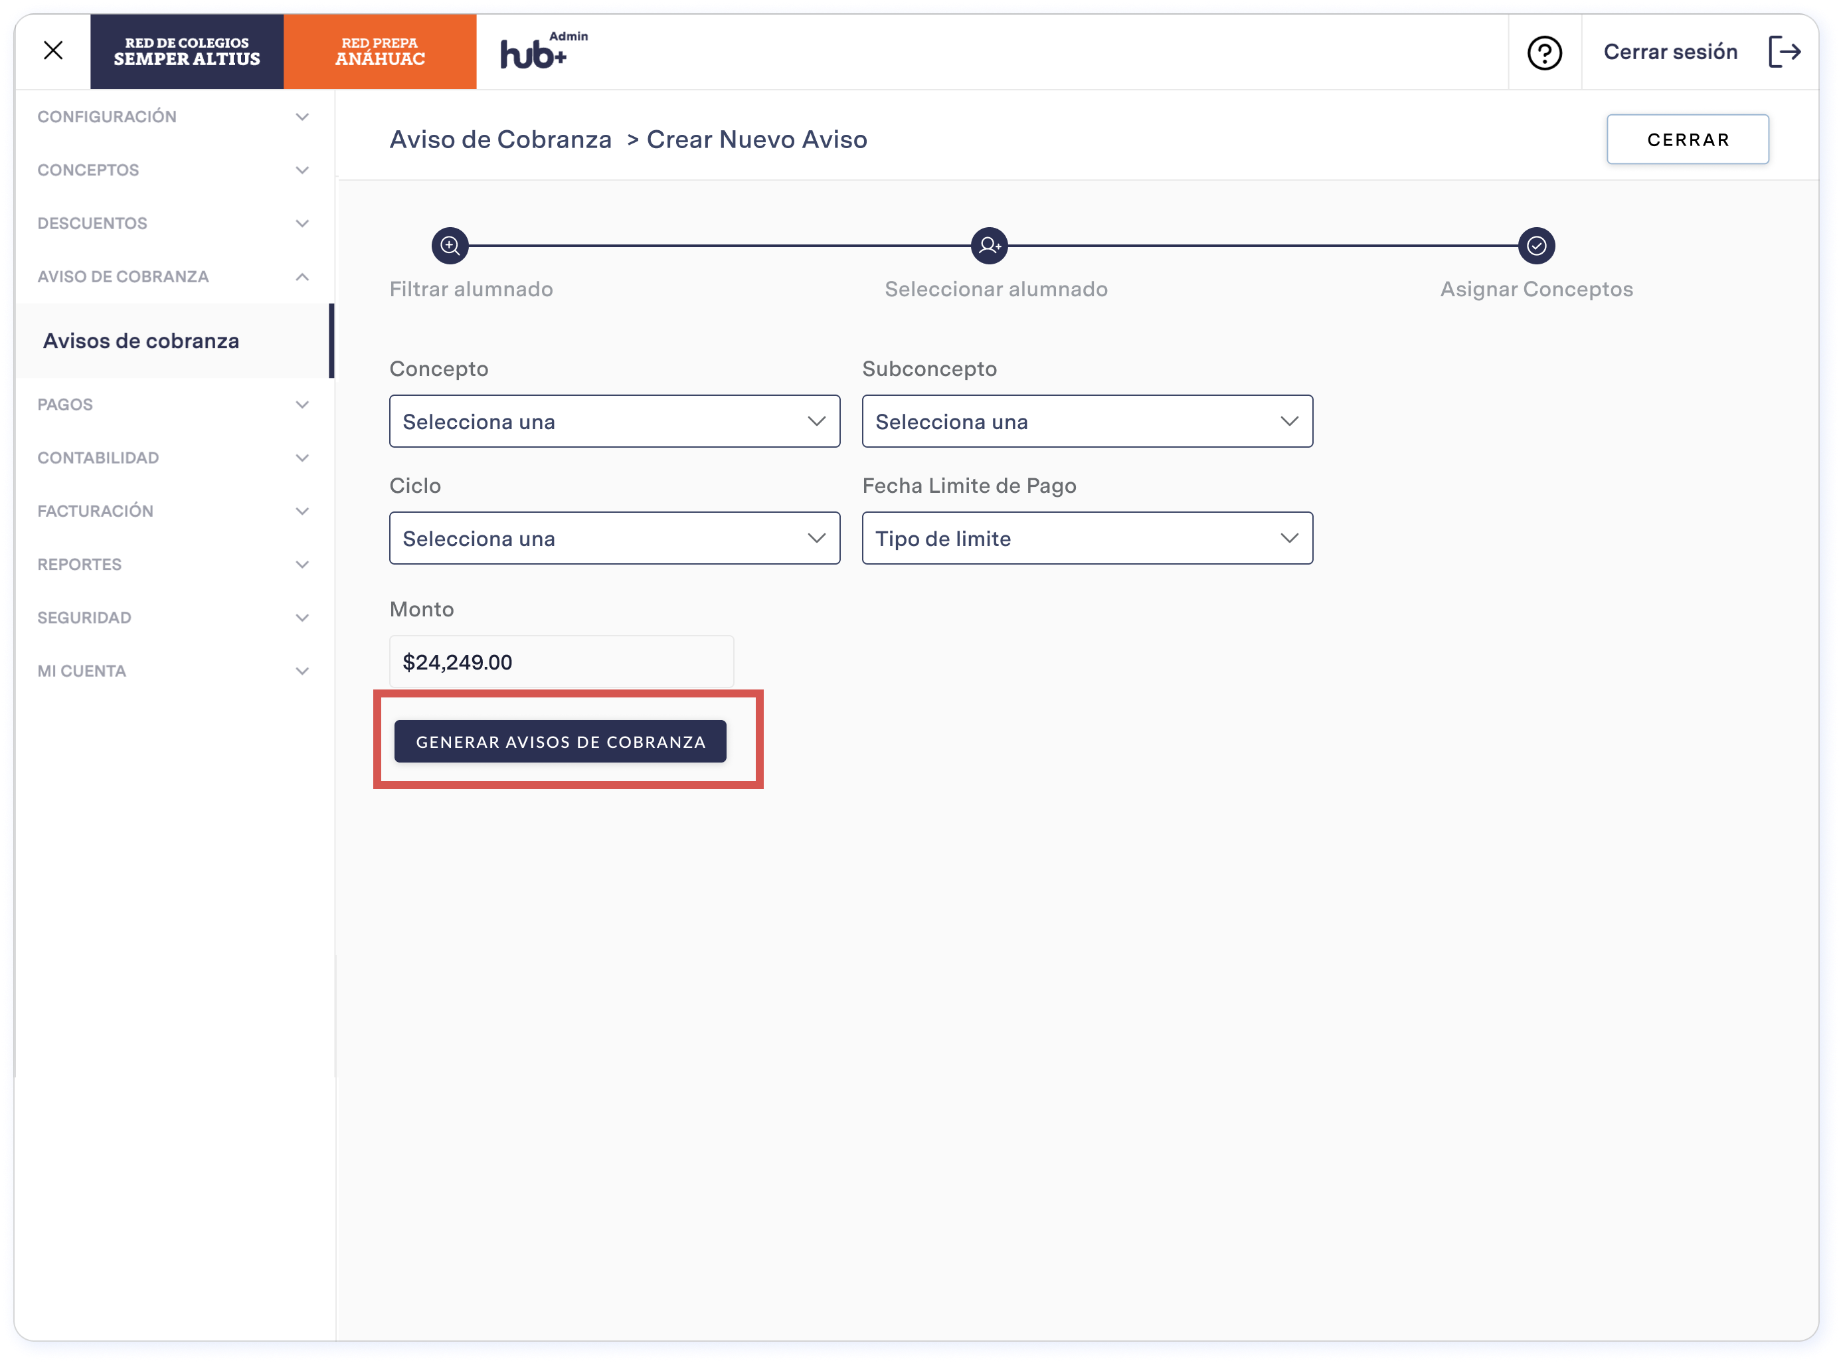Expand the Mi Cuenta menu section
This screenshot has height=1363, width=1841.
(173, 672)
